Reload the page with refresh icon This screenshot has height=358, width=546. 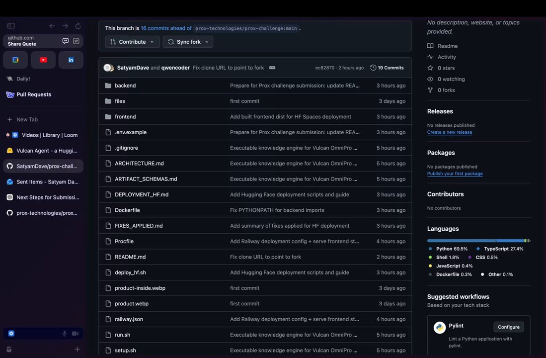click(x=78, y=26)
